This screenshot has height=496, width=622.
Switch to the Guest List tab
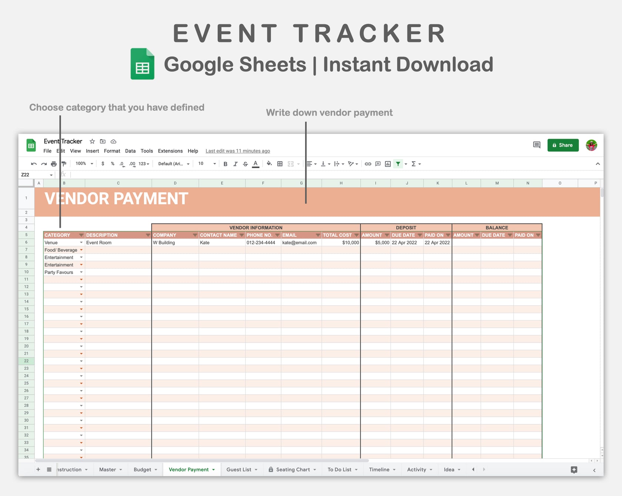[x=239, y=469]
